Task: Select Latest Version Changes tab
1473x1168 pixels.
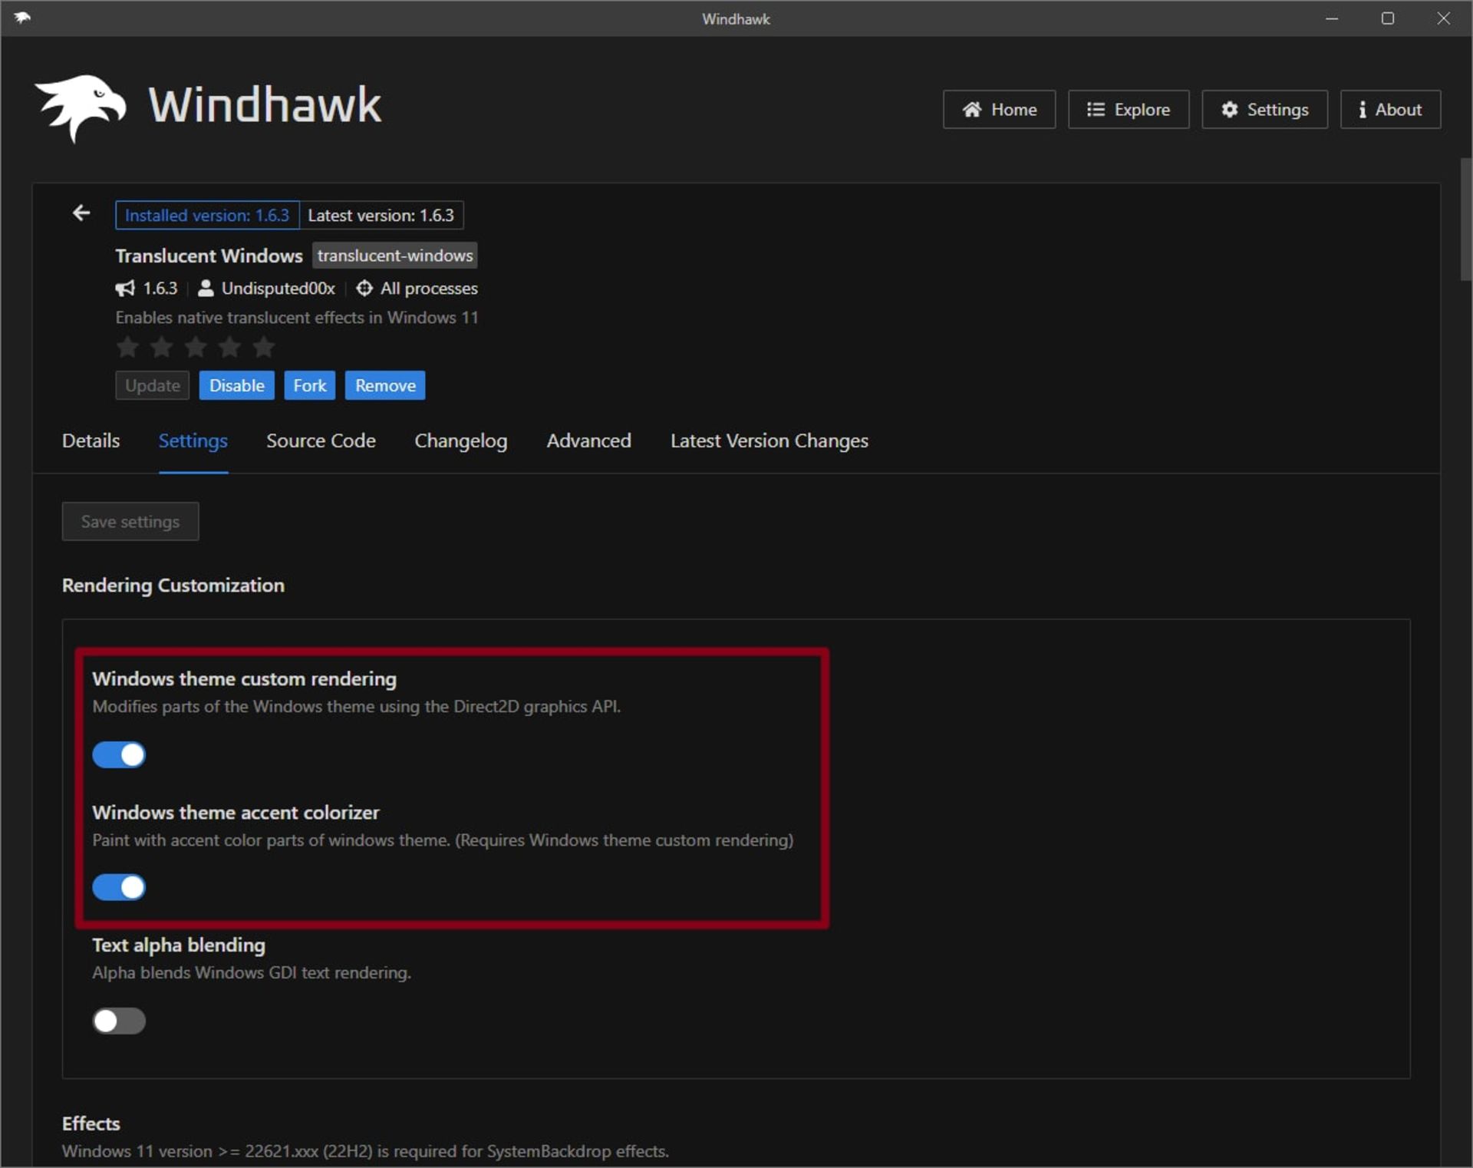Action: 769,441
